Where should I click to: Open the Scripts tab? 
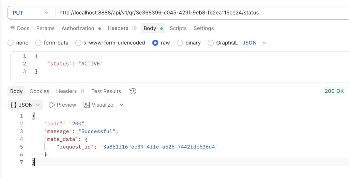(178, 28)
